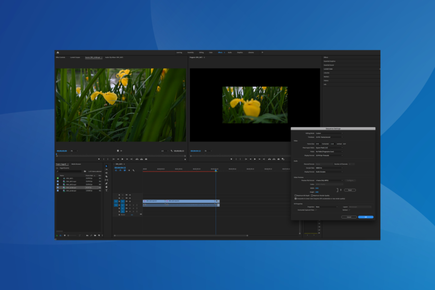The width and height of the screenshot is (435, 290).
Task: Switch to Audio Clip Mixer tab
Action: pos(114,58)
